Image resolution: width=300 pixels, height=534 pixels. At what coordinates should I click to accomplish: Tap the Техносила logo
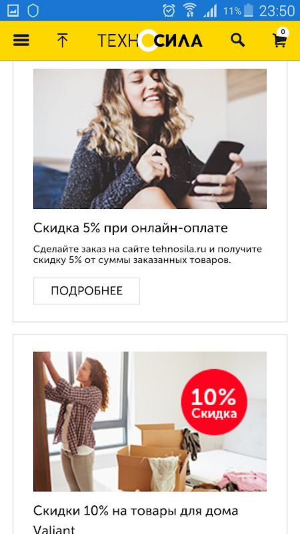pos(149,41)
